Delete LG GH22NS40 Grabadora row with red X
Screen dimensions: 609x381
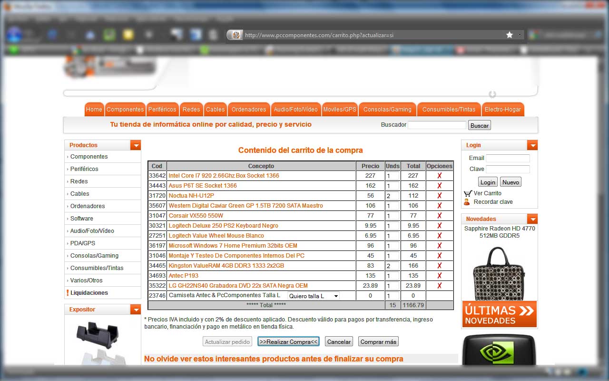click(x=439, y=286)
